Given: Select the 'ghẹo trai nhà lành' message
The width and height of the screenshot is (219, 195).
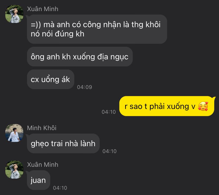Looking at the screenshot, I should [63, 144].
